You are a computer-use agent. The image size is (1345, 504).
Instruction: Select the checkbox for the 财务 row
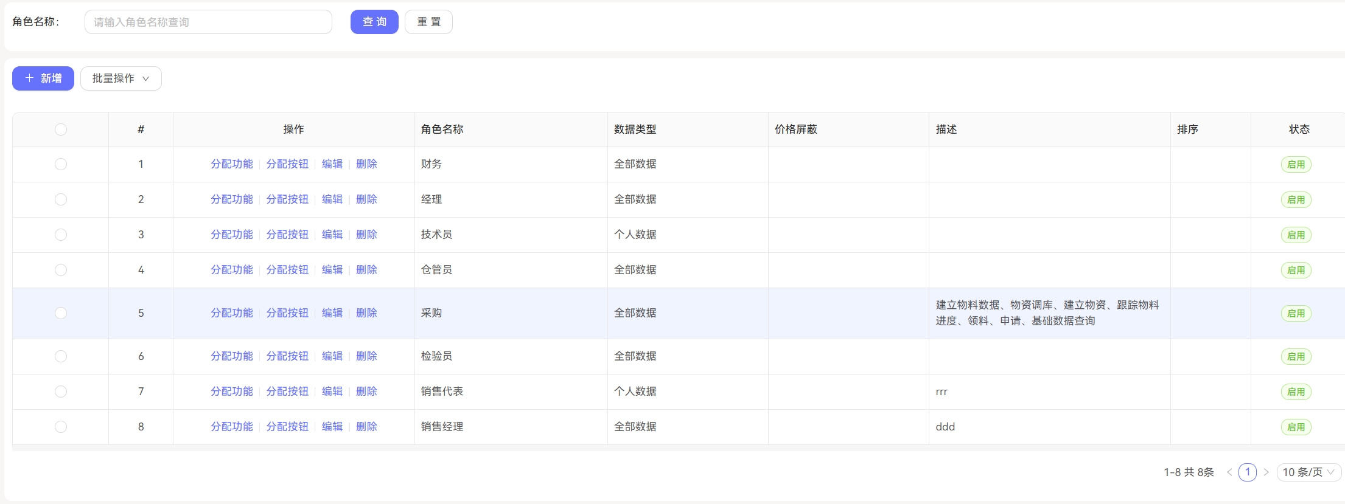coord(61,164)
